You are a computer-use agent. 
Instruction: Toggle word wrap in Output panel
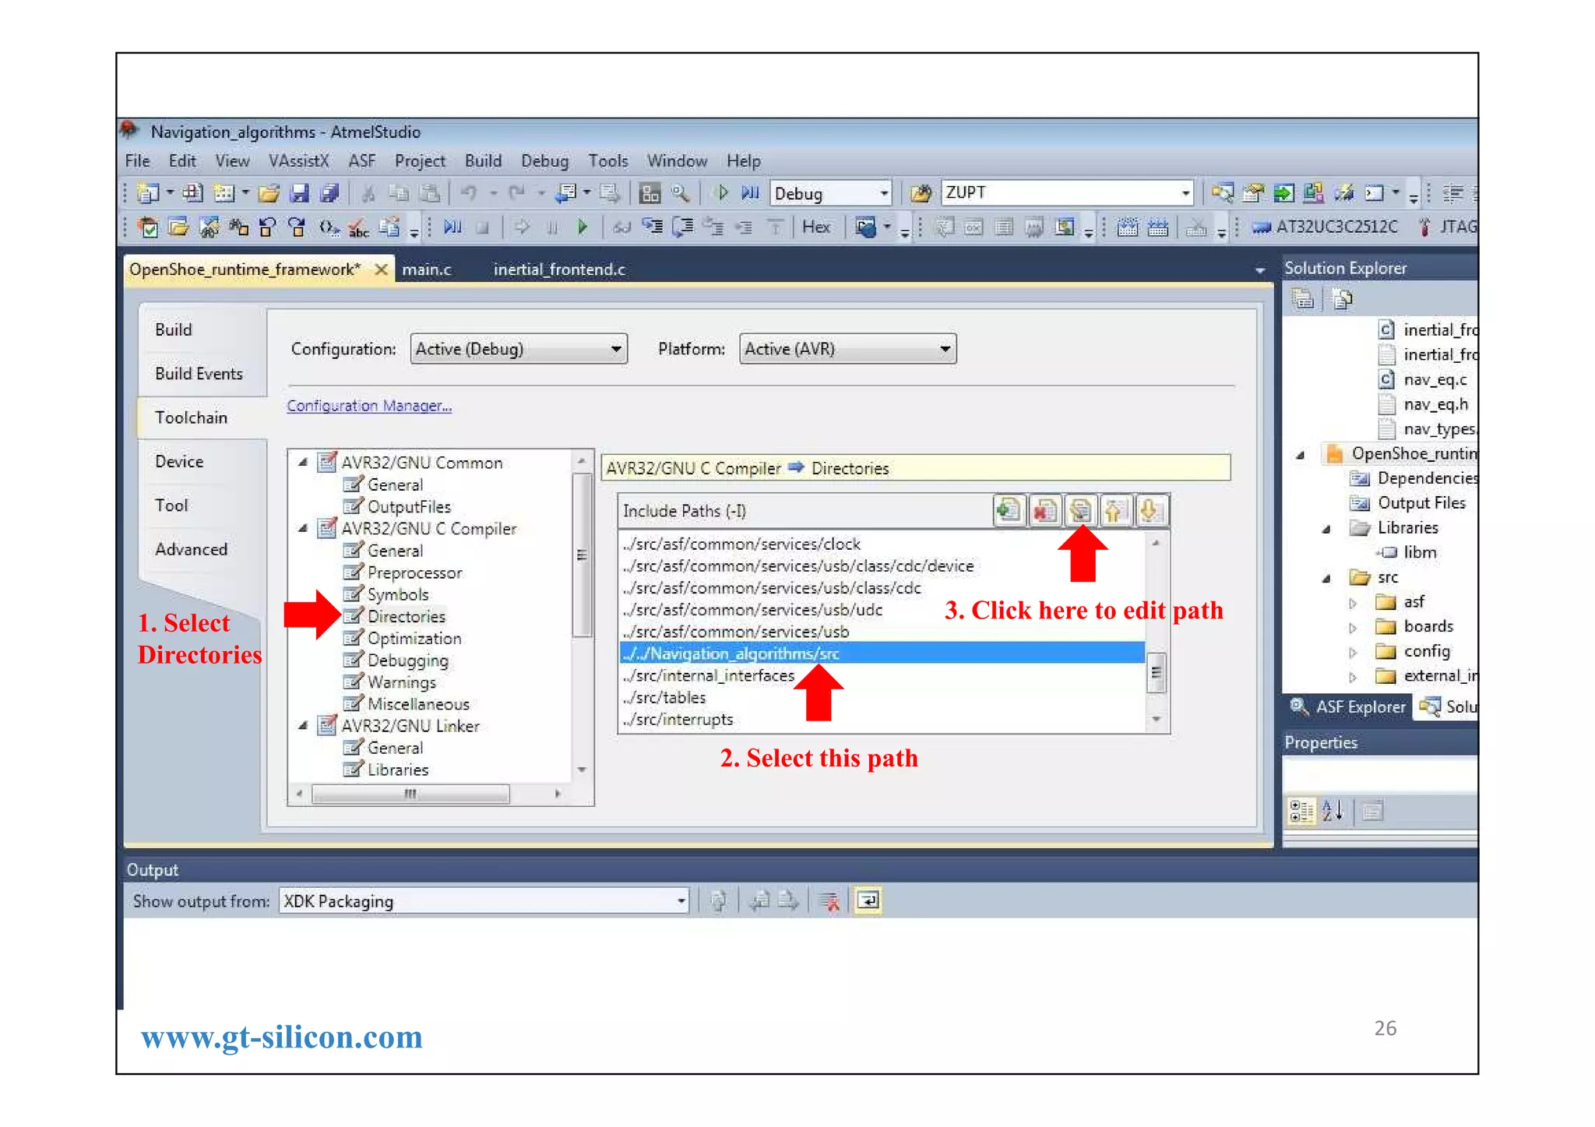point(868,901)
